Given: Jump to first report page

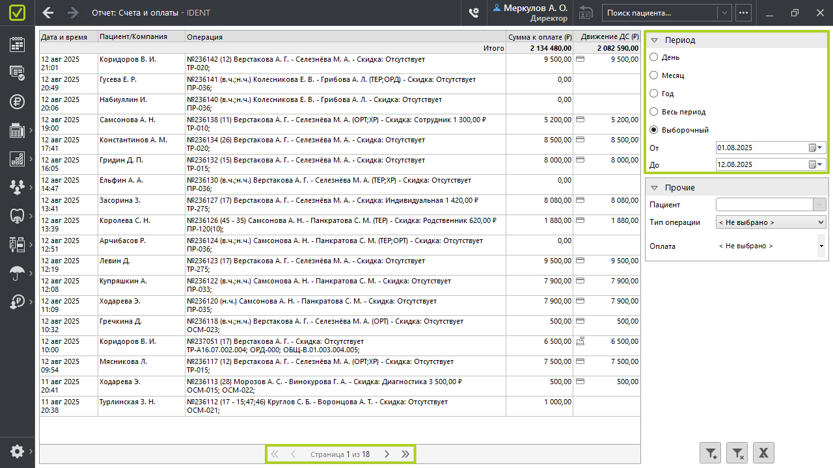Looking at the screenshot, I should tap(274, 454).
